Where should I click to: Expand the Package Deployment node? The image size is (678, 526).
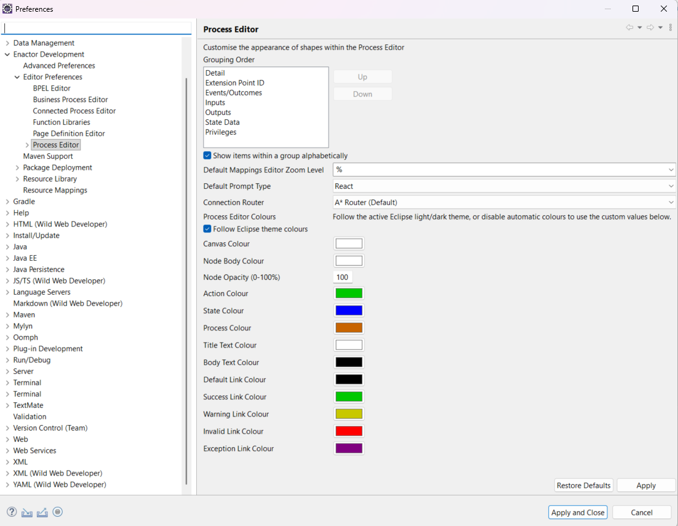(x=17, y=168)
